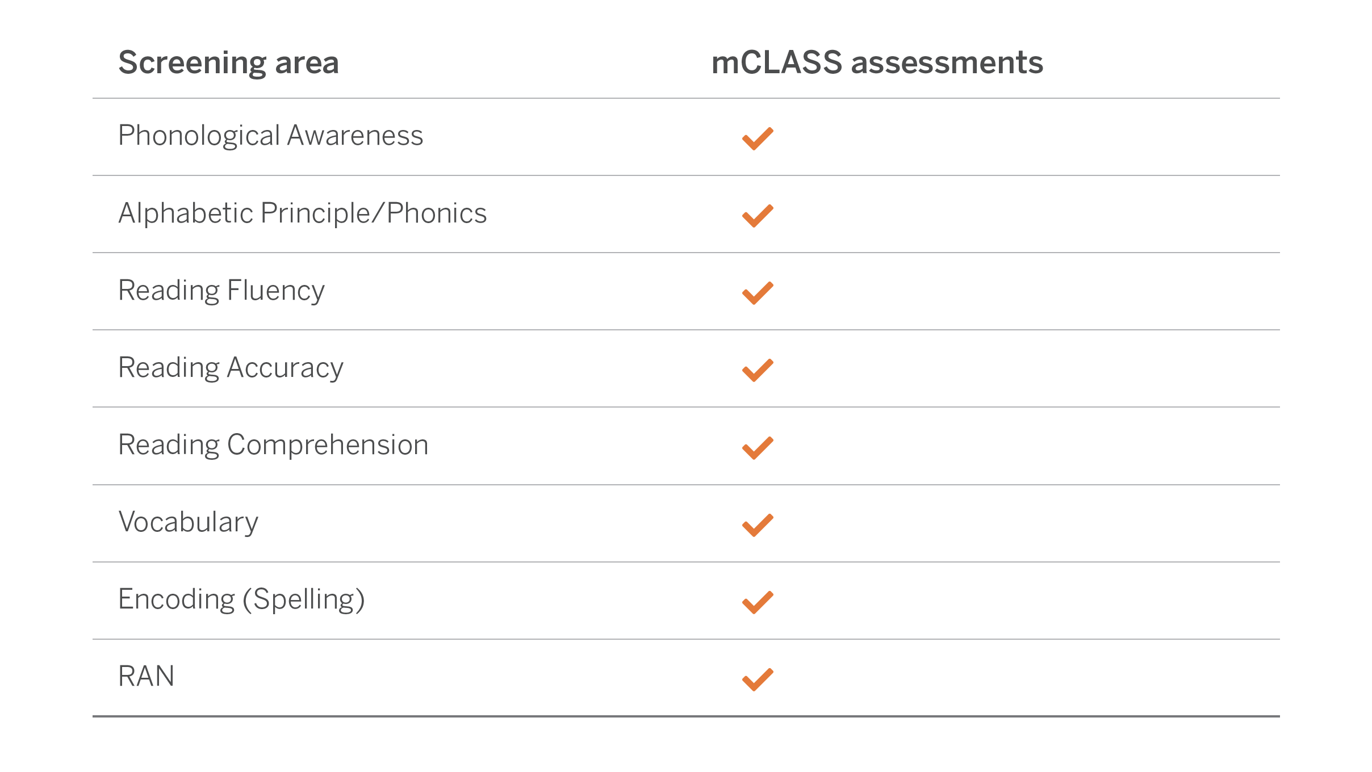Click the word mCLASS in header
Viewport: 1372px width, 772px height.
coord(776,62)
